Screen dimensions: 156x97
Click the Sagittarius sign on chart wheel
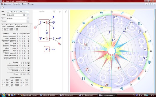point(122,13)
